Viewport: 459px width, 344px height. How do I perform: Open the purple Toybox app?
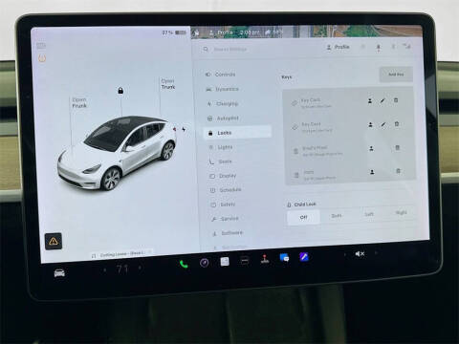click(304, 256)
